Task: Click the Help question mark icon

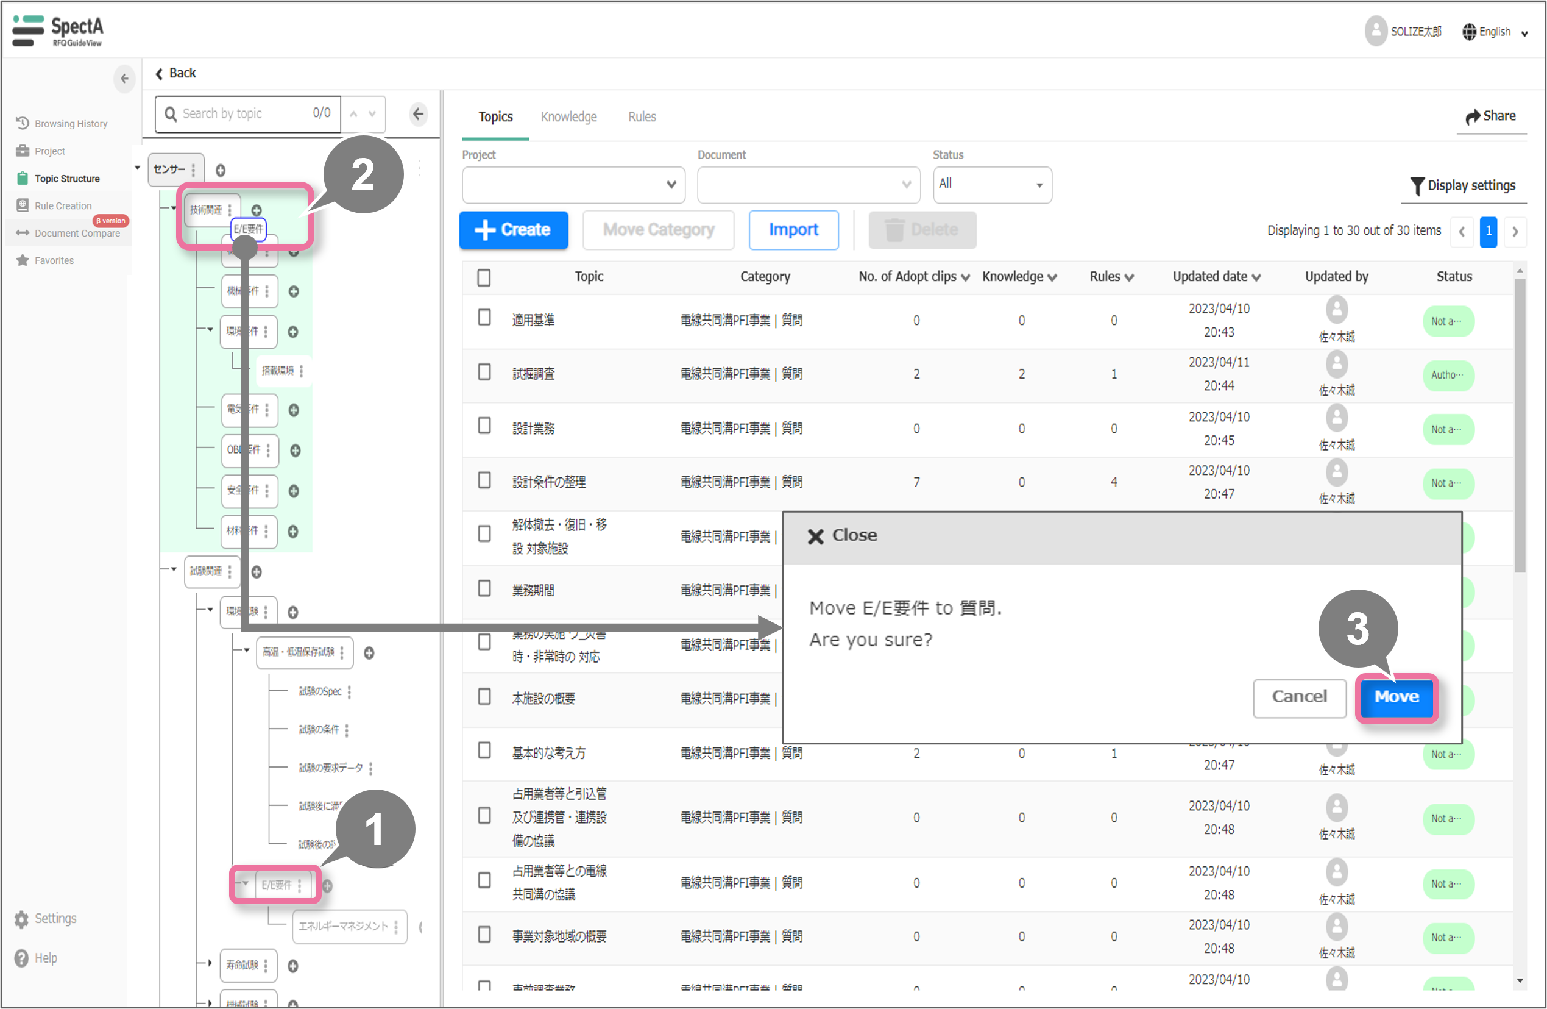Action: [21, 958]
